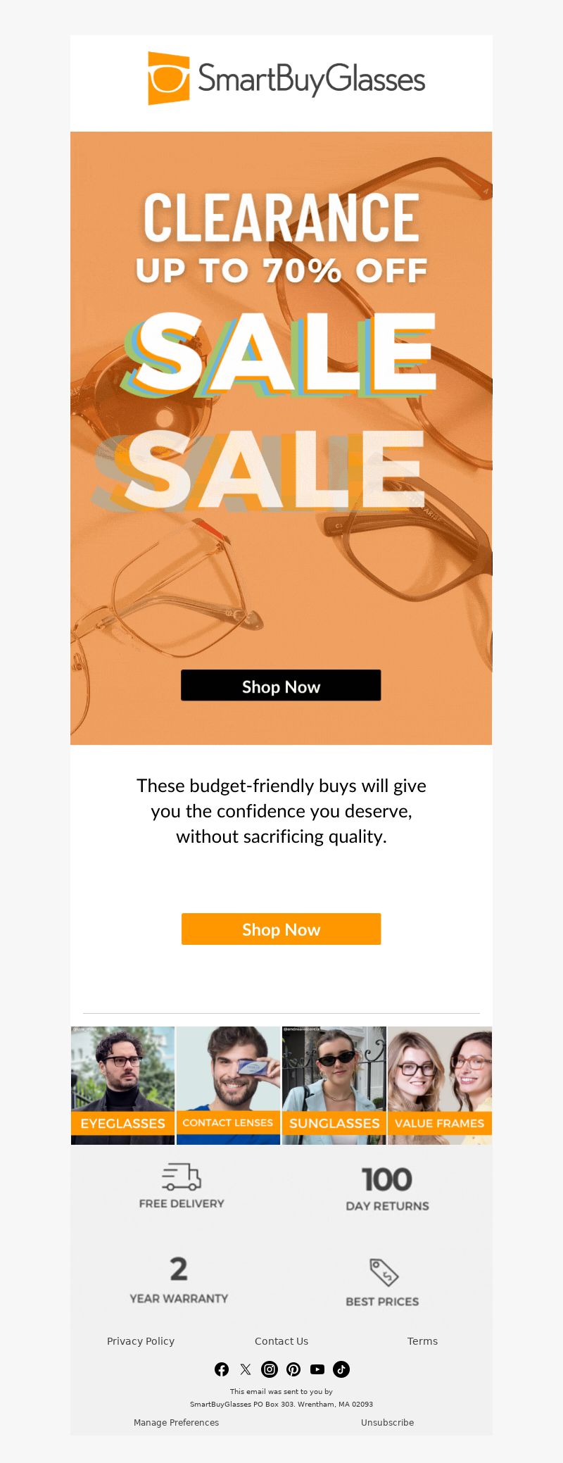Click the SmartBuyGlasses logo

pos(286,78)
